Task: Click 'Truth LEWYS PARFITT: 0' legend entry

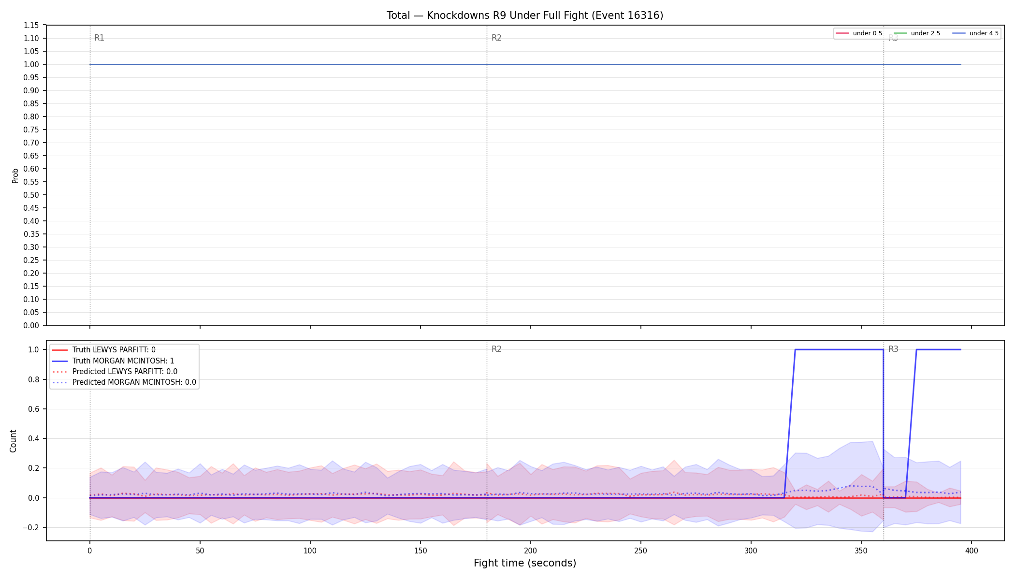Action: [x=104, y=350]
